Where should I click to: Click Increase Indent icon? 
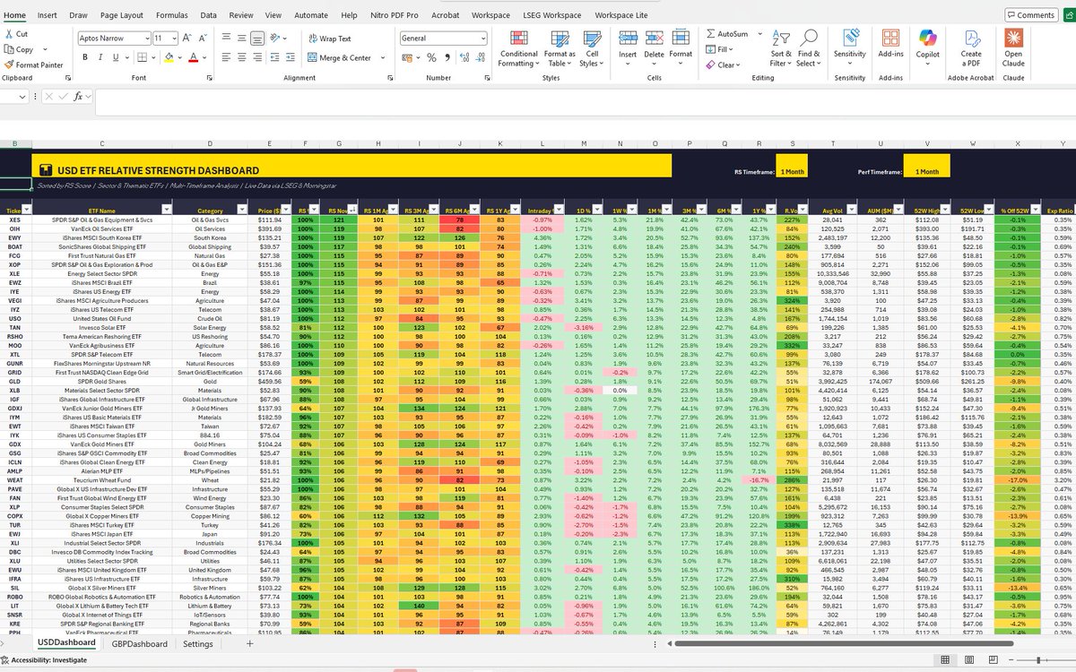pos(292,57)
